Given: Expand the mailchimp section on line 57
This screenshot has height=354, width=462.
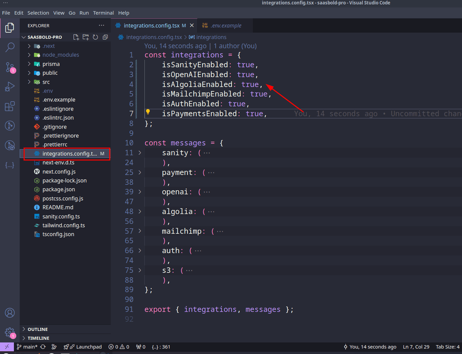Looking at the screenshot, I should [x=139, y=231].
